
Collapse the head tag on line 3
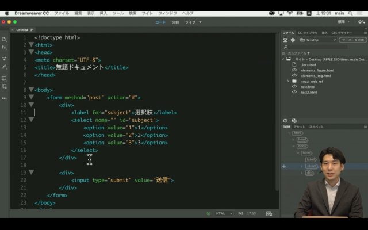31,52
